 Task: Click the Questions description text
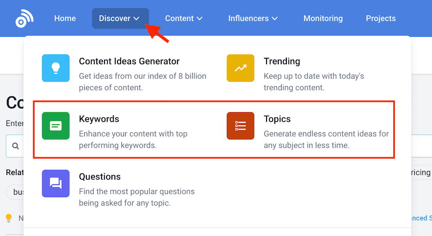tap(137, 197)
